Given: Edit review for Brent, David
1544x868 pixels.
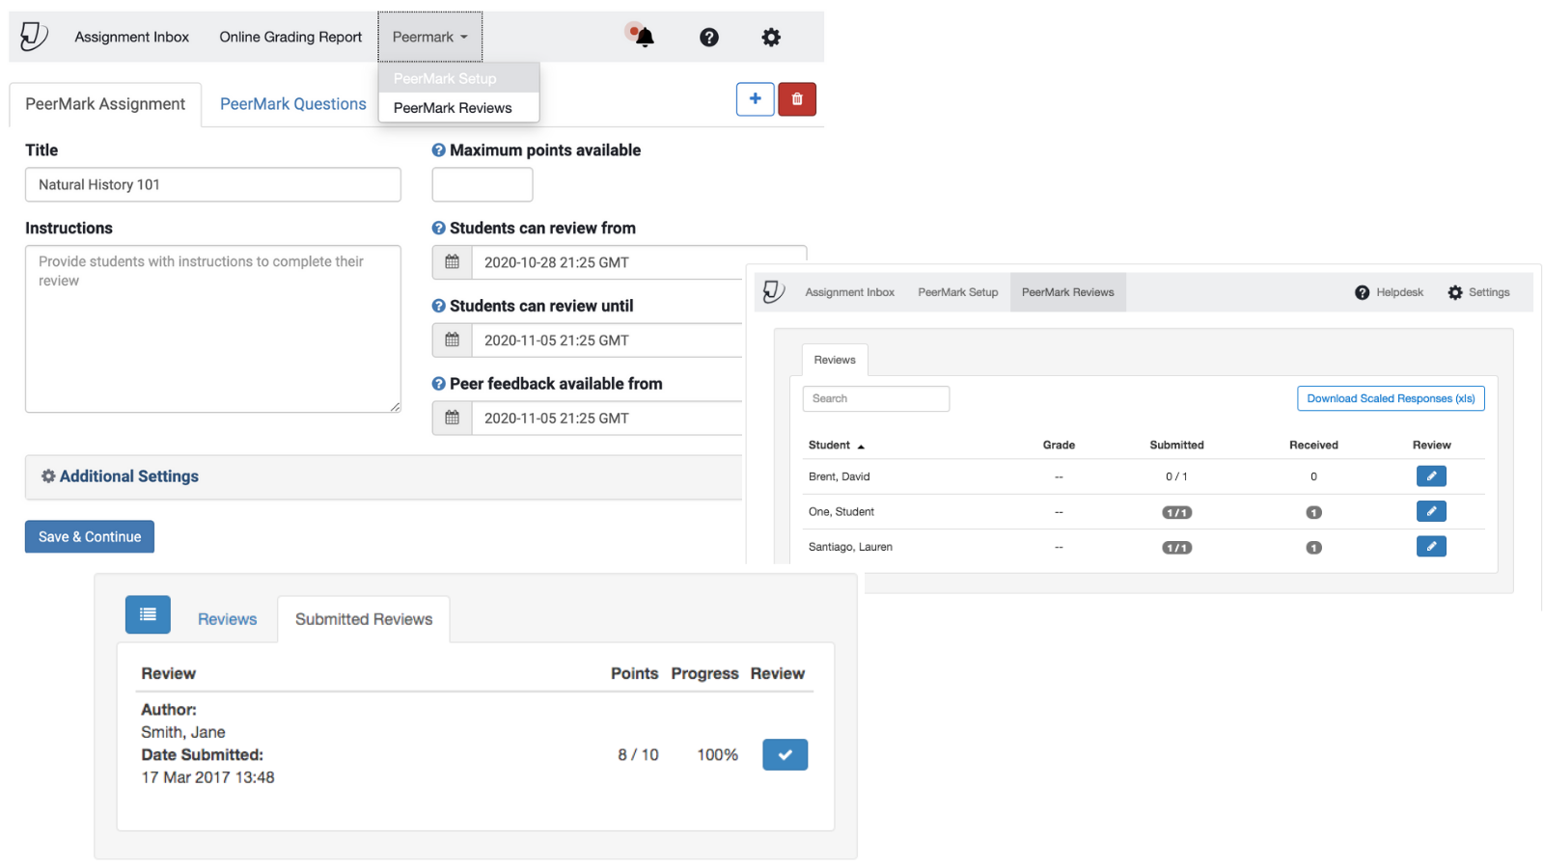Looking at the screenshot, I should tap(1431, 476).
